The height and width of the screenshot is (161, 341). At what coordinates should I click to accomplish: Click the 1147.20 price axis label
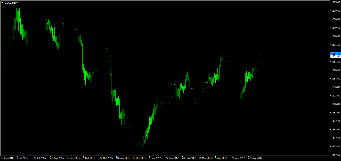click(x=336, y=138)
